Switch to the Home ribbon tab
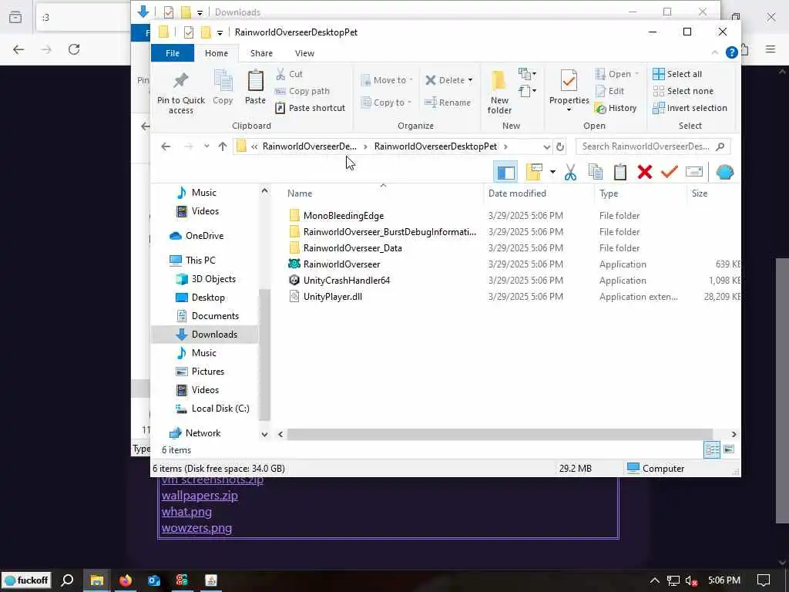The width and height of the screenshot is (789, 592). (217, 53)
